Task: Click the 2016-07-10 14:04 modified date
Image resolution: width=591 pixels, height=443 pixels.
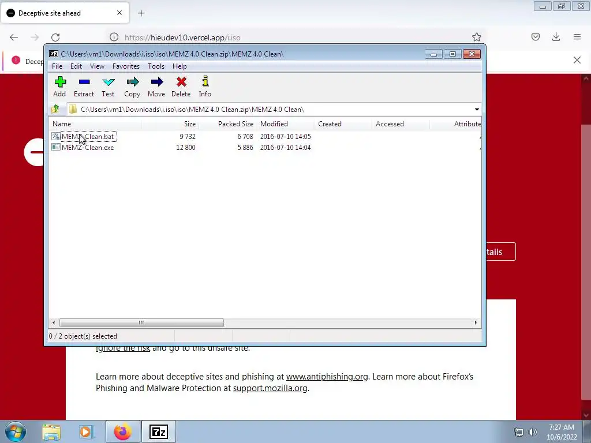Action: (285, 148)
